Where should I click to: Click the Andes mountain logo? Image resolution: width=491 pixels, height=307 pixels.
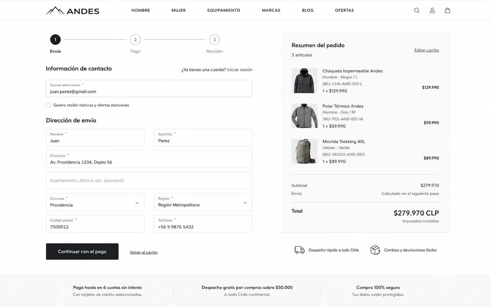click(72, 11)
